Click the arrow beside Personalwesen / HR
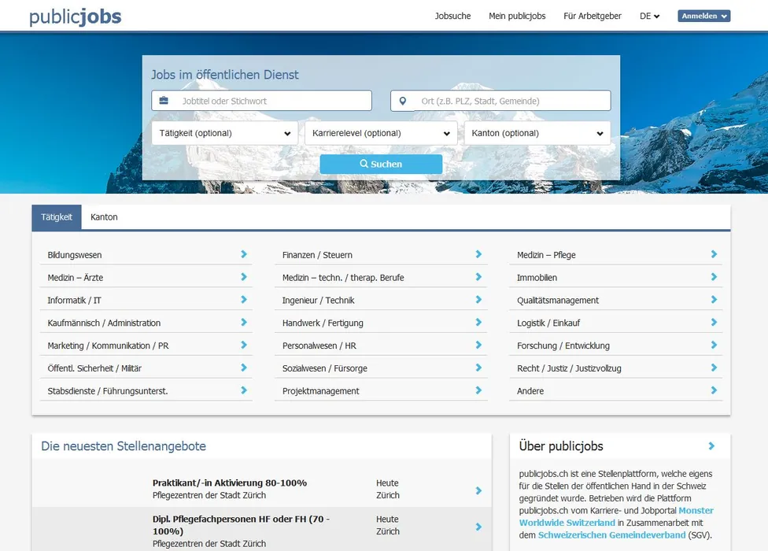 (478, 345)
